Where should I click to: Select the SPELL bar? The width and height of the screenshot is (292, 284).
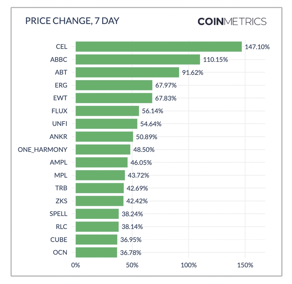(x=97, y=214)
